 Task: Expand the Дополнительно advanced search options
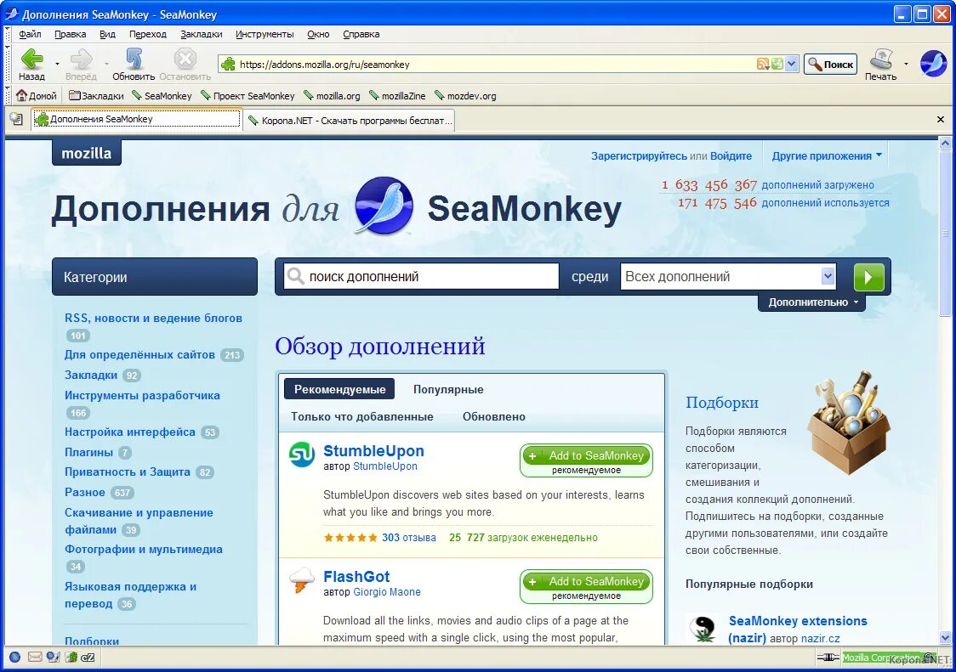(813, 302)
